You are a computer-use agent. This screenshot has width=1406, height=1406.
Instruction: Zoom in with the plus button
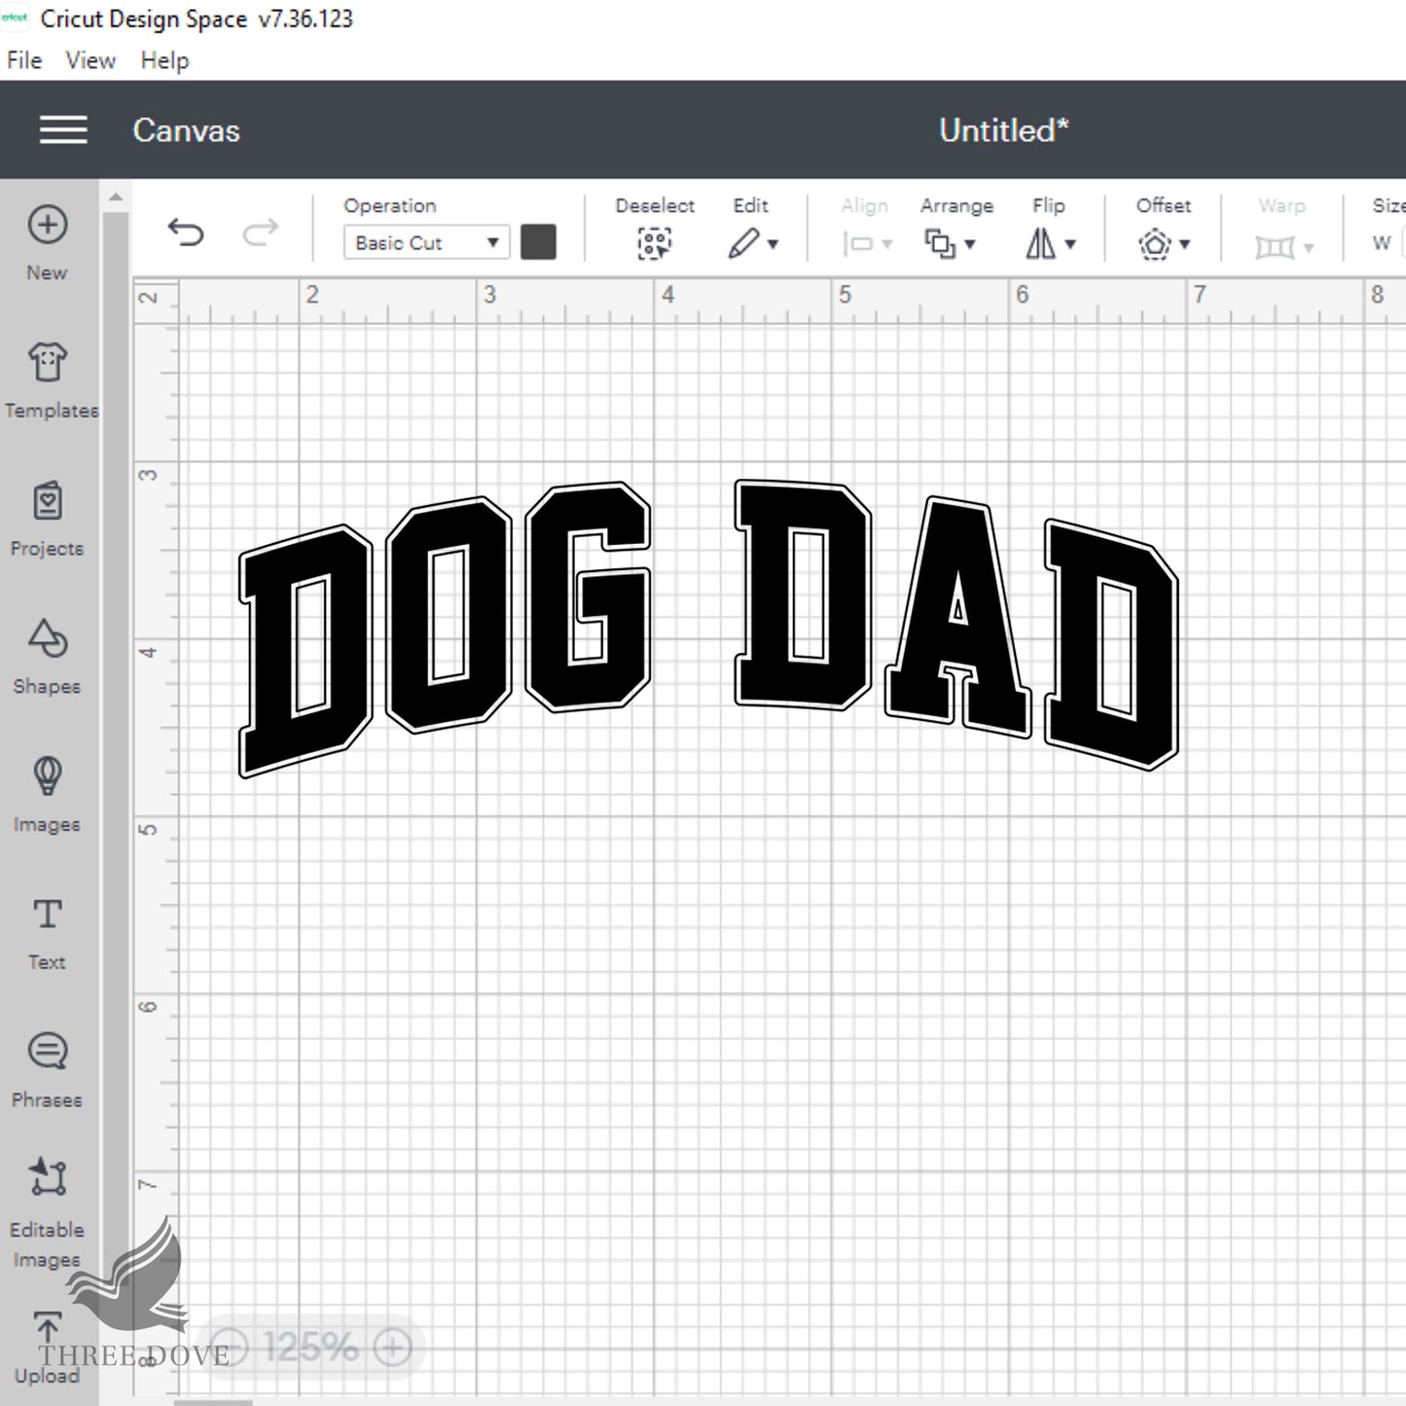(393, 1348)
